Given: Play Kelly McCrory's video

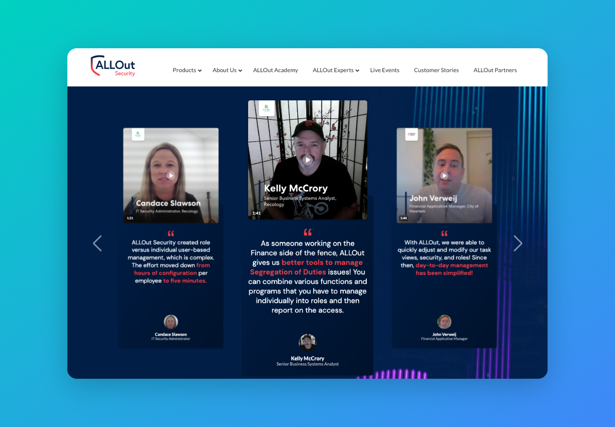Looking at the screenshot, I should [307, 160].
